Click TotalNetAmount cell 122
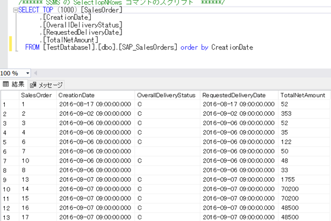Screen dimensions: 331x221 coord(304,142)
